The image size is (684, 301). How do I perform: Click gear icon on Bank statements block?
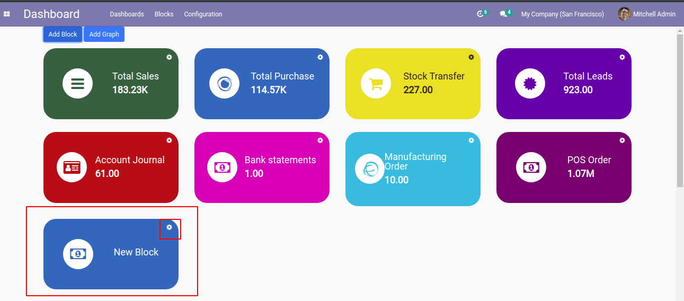click(x=320, y=140)
